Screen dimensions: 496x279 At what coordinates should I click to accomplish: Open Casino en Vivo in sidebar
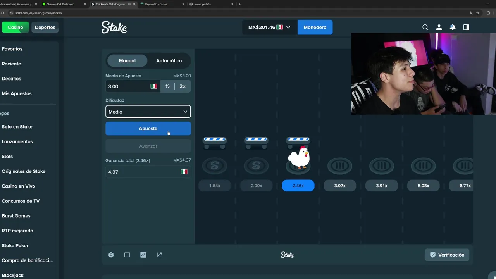(x=18, y=186)
